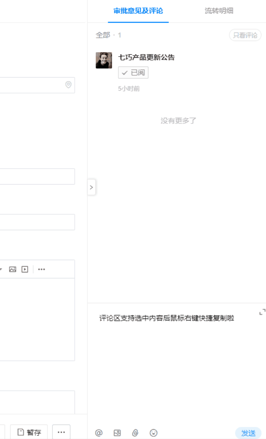Open the more actions menu beside 暂存
The width and height of the screenshot is (266, 439).
(x=61, y=432)
